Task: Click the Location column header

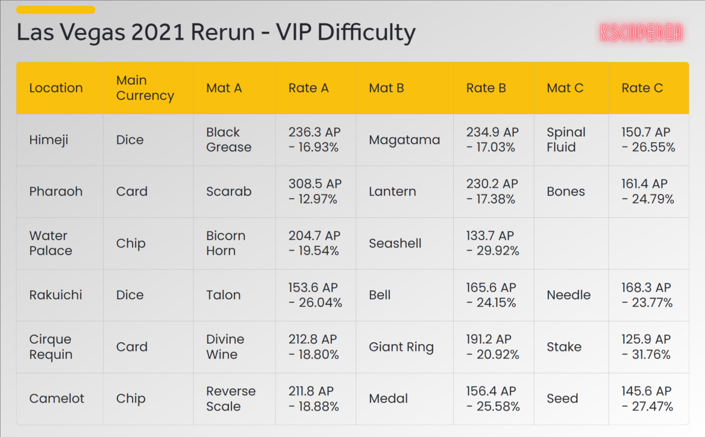Action: point(56,88)
